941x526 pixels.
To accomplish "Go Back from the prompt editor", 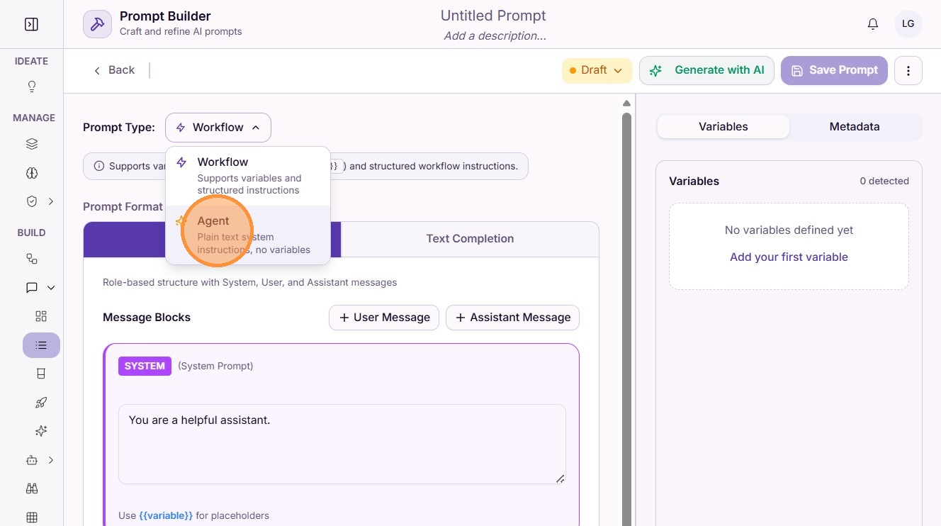I will [114, 70].
